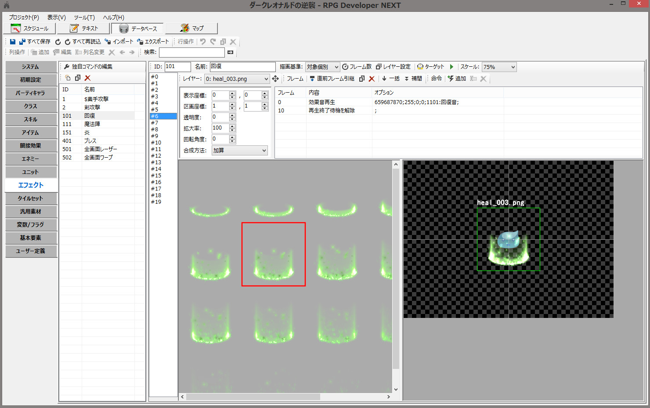Click the save icon in the toolbar
The width and height of the screenshot is (650, 408).
[x=13, y=42]
